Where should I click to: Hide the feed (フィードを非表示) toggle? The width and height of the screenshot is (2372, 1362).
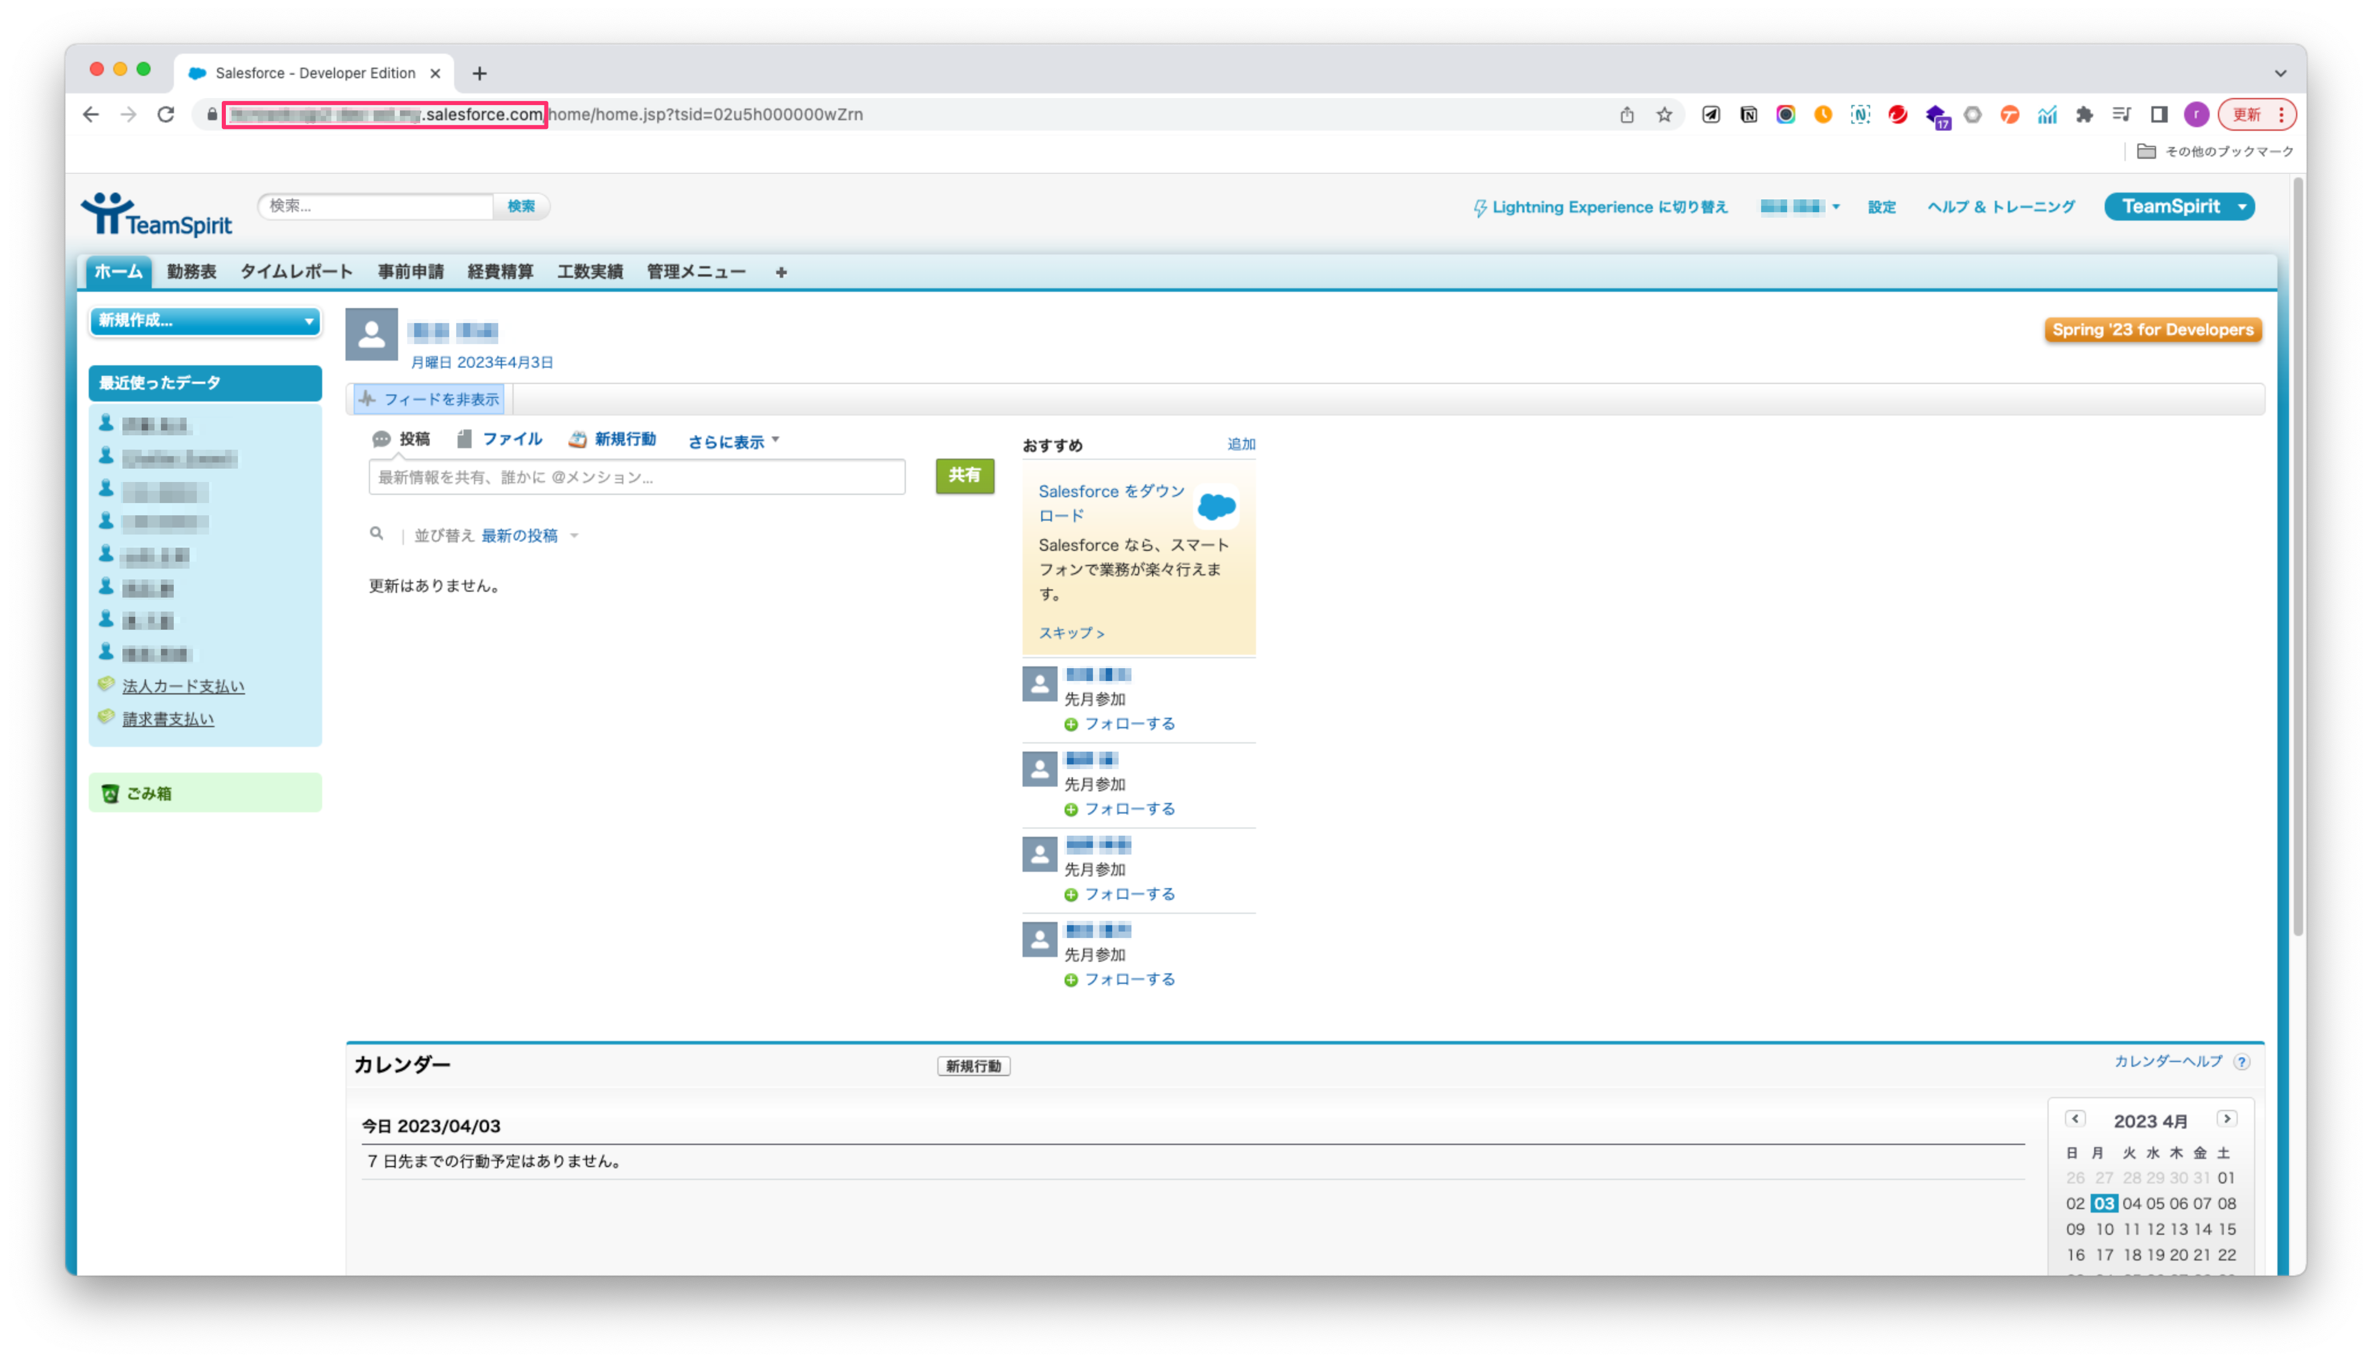[430, 399]
